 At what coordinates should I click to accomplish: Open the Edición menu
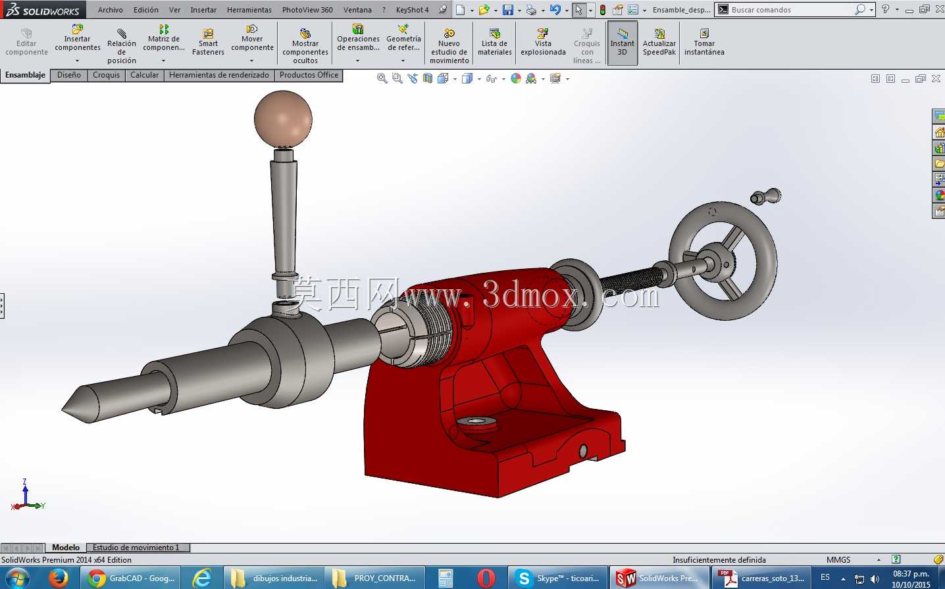click(146, 10)
